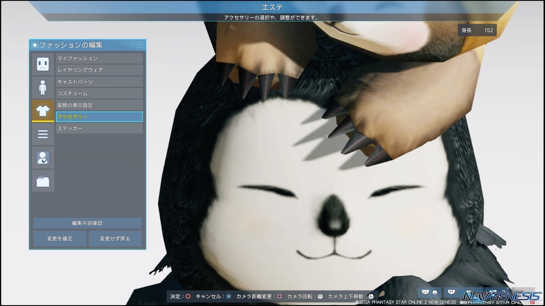Click the エステ title header
Image resolution: width=545 pixels, height=306 pixels.
tap(272, 7)
